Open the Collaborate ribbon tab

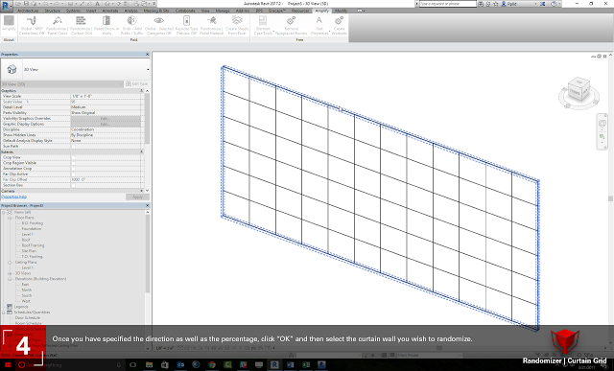point(185,11)
